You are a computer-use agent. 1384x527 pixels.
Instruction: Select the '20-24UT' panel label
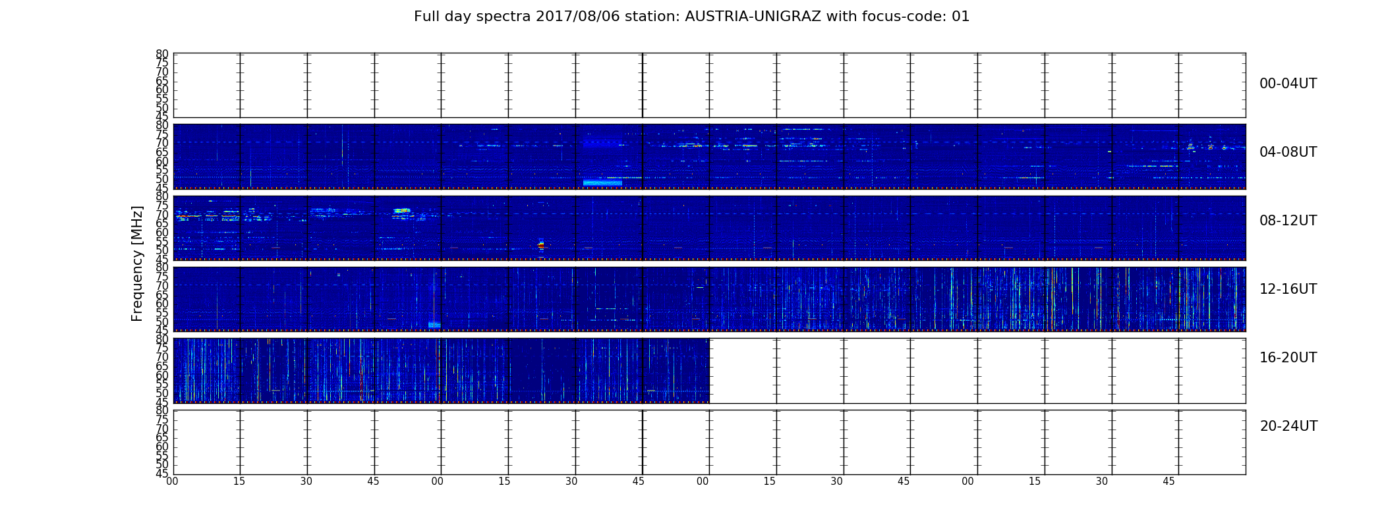coord(1288,426)
